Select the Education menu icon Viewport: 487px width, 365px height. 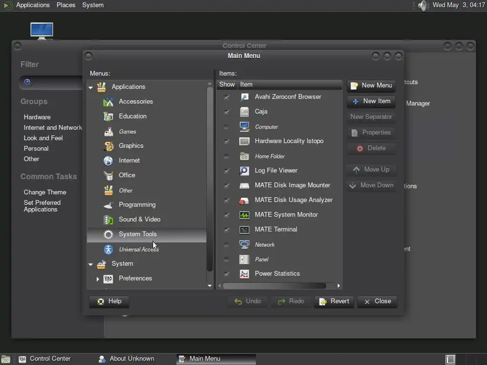tap(108, 116)
